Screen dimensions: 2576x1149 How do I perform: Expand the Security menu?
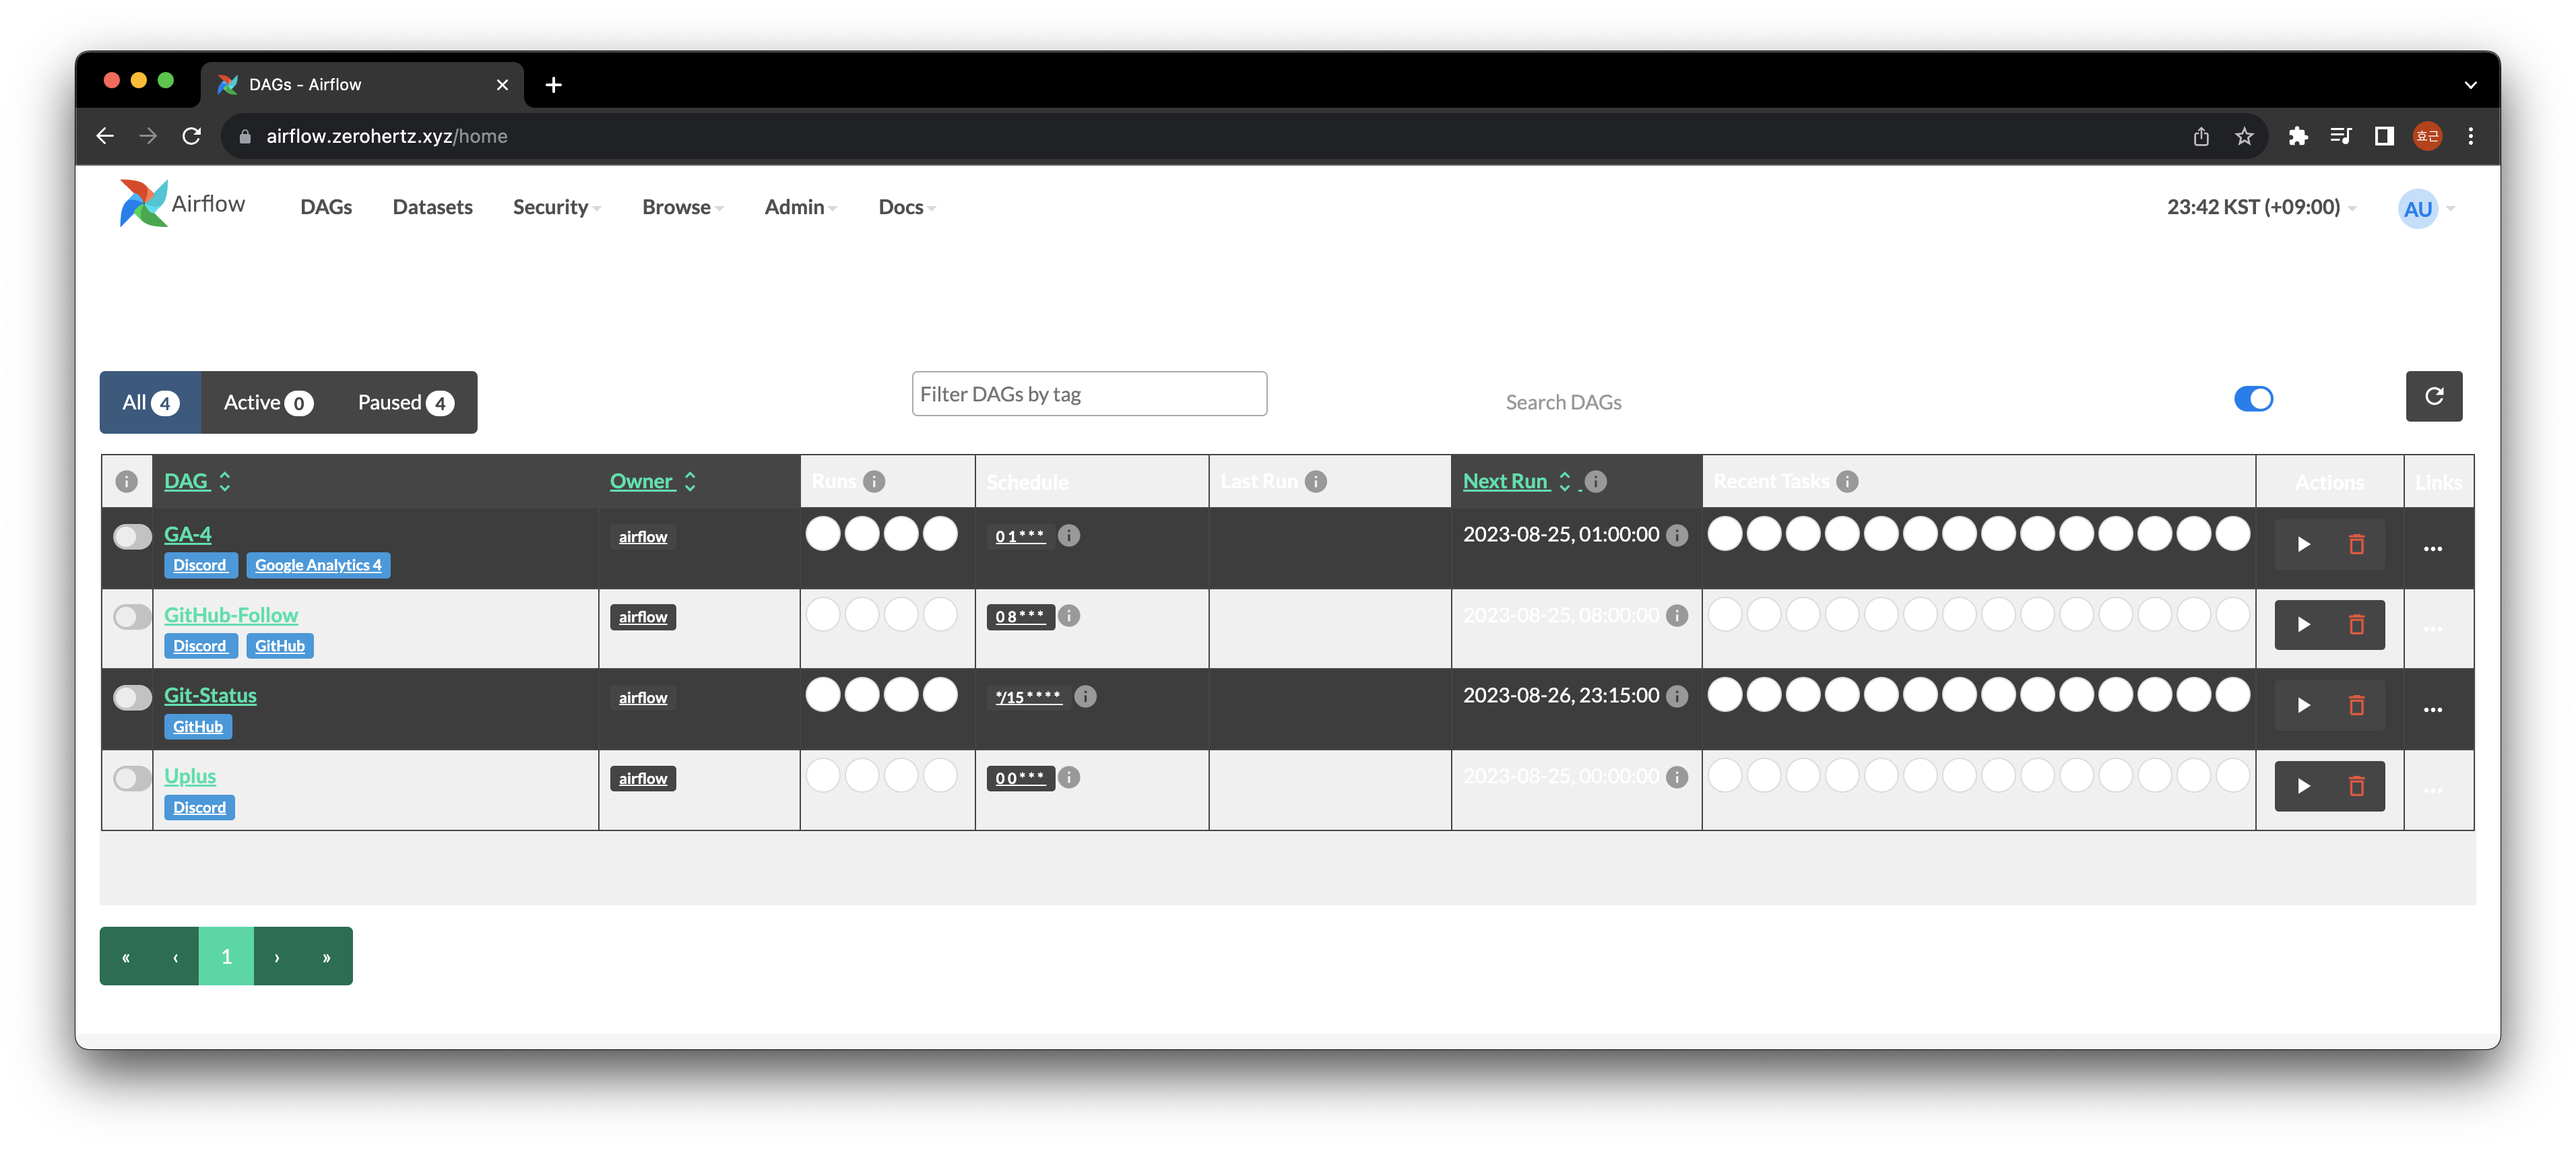(557, 207)
